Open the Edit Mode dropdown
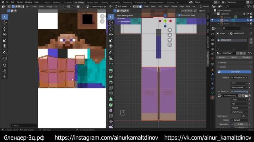 point(123,6)
